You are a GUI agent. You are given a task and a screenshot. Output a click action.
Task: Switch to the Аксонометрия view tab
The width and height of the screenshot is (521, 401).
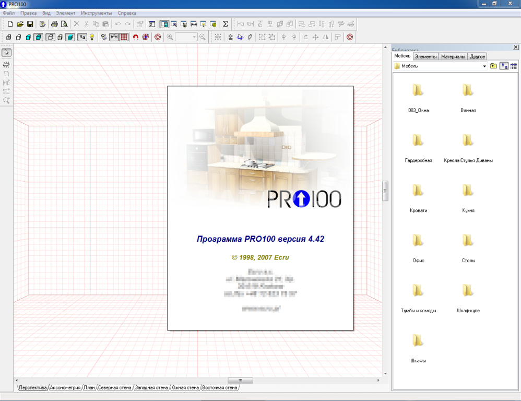[x=65, y=387]
